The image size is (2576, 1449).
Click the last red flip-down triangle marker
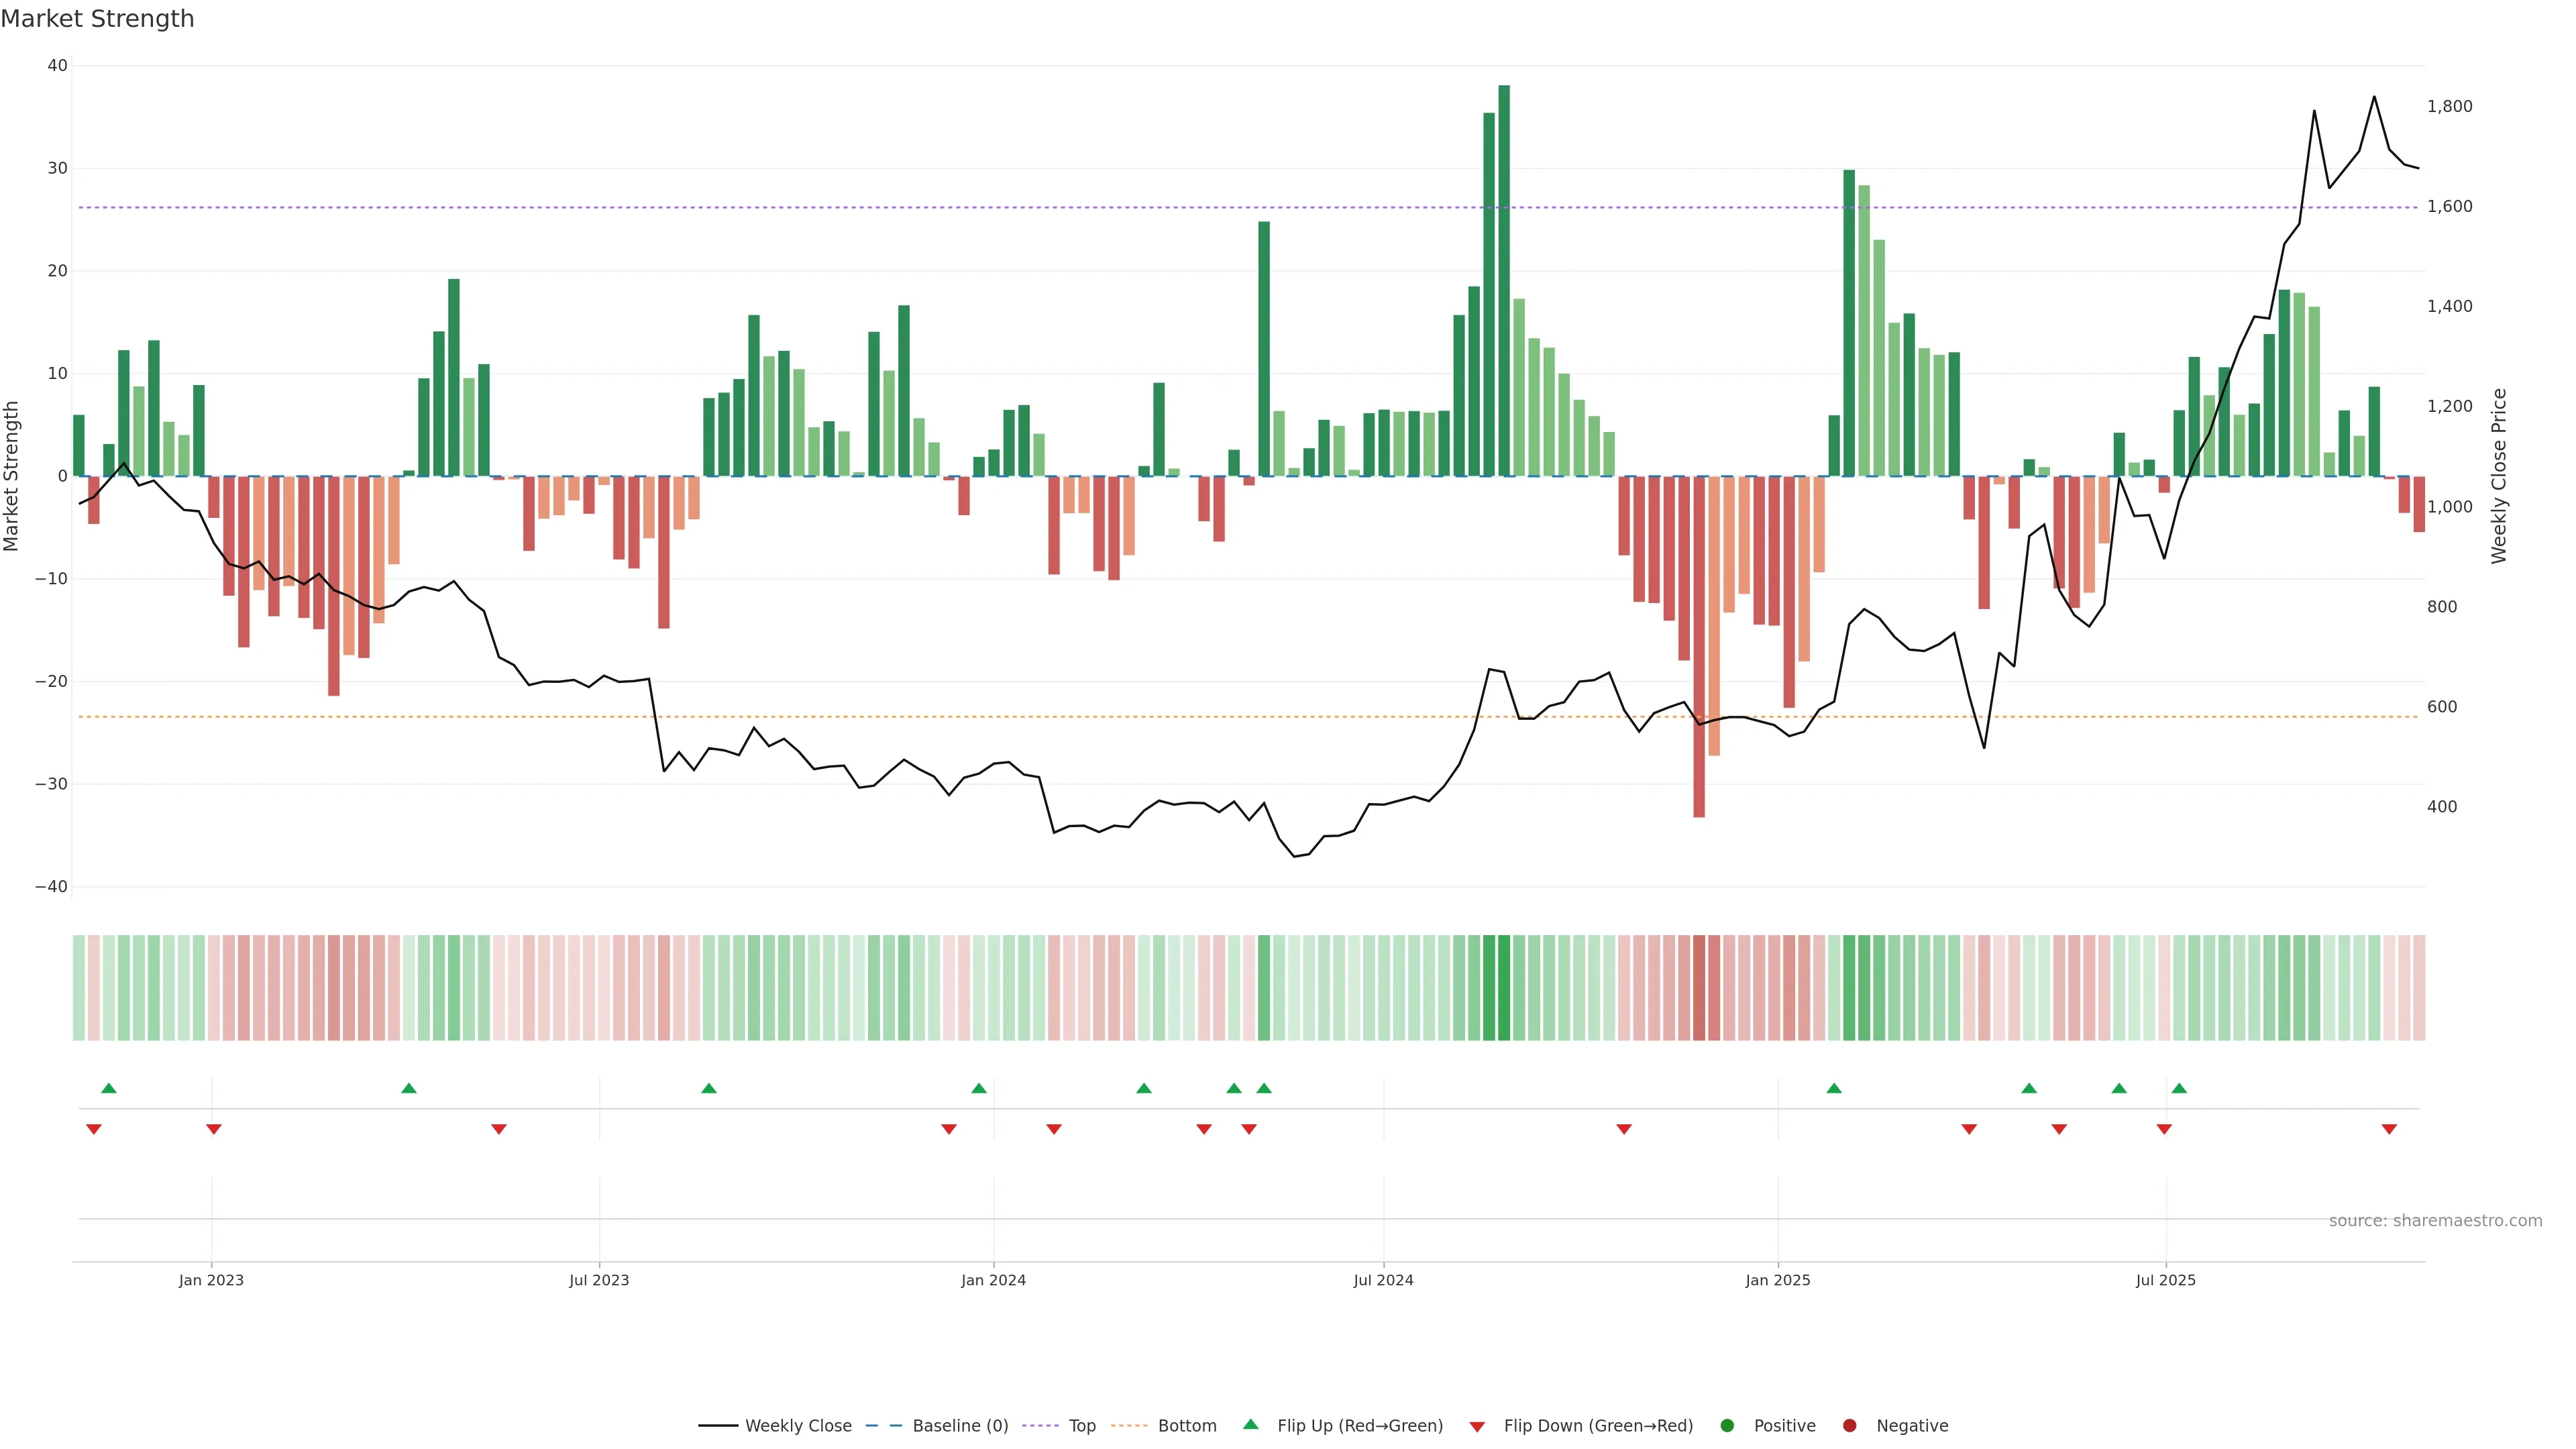click(2389, 1129)
